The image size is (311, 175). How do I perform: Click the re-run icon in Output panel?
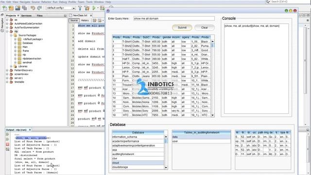[x=8, y=135]
